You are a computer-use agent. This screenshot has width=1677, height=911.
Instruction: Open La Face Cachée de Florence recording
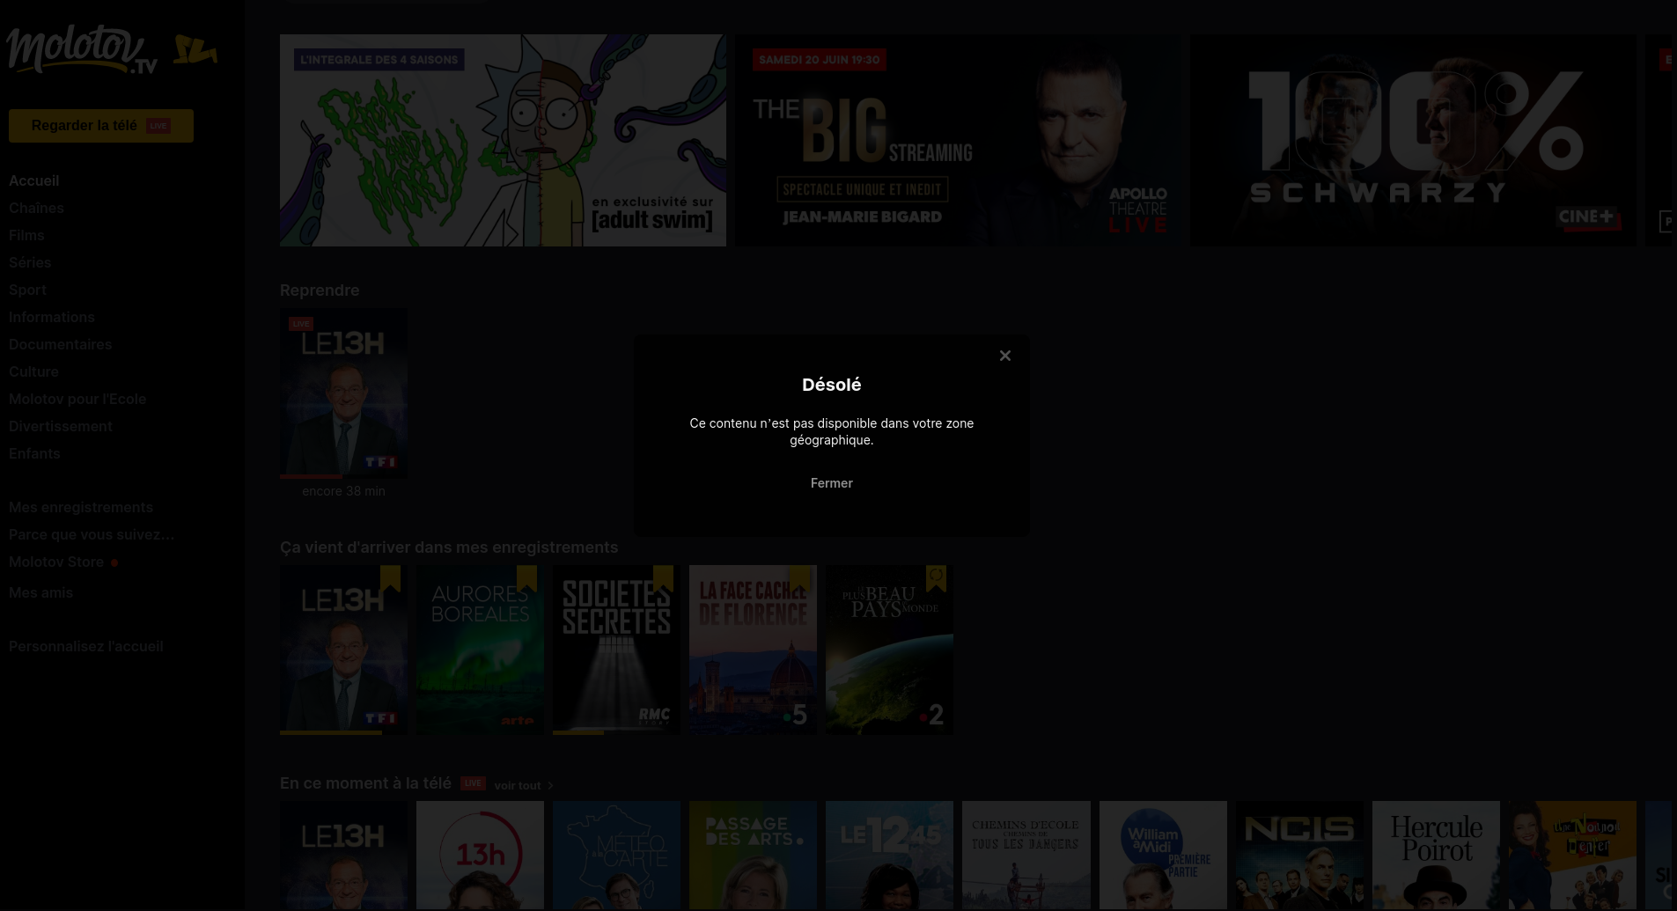(x=753, y=649)
